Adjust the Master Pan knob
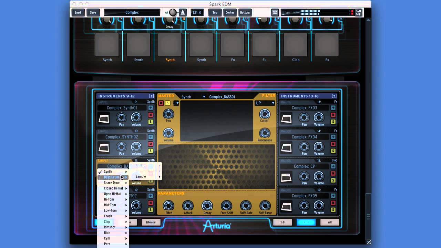 168,114
